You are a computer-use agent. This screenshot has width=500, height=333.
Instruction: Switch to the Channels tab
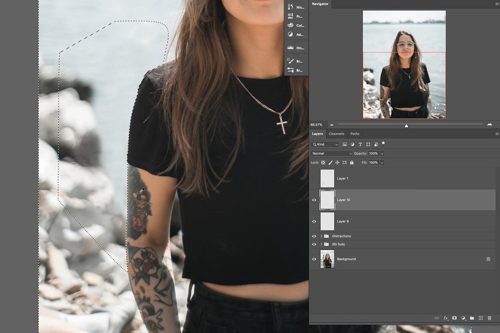(337, 134)
